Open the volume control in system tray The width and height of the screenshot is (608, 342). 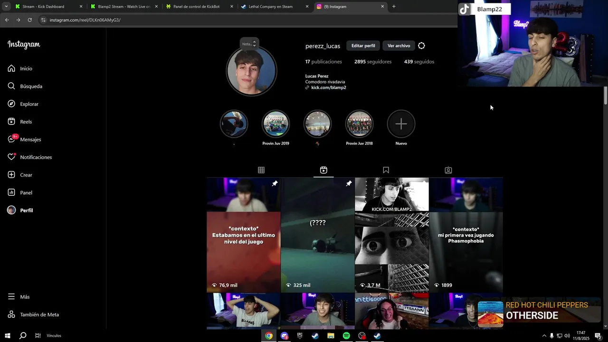point(567,336)
